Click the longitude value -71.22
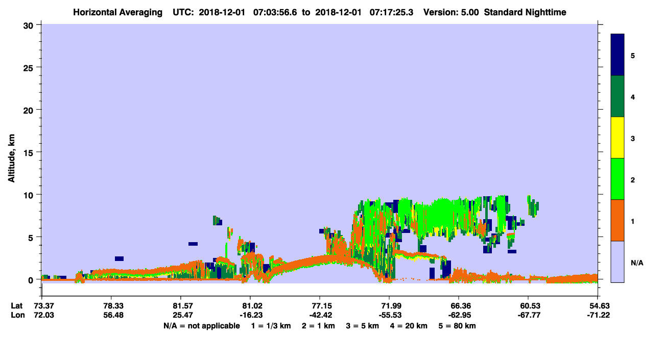 pyautogui.click(x=598, y=315)
